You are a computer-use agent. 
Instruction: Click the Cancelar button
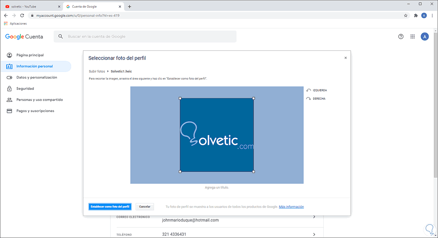click(145, 207)
